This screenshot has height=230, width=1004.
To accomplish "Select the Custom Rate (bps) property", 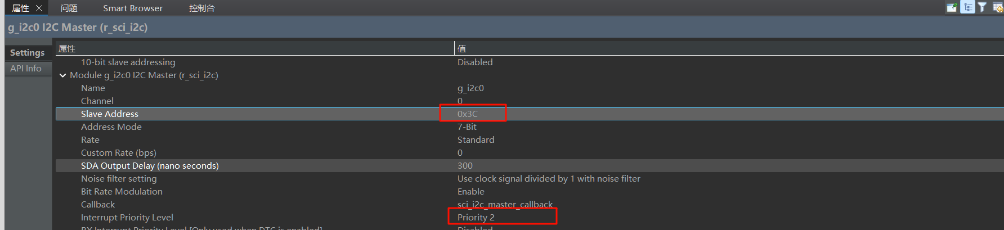I will pyautogui.click(x=118, y=152).
